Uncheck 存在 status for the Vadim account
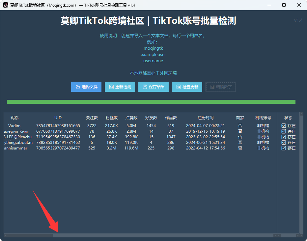 (283, 125)
